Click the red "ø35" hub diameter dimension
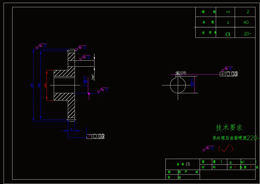 (45, 85)
